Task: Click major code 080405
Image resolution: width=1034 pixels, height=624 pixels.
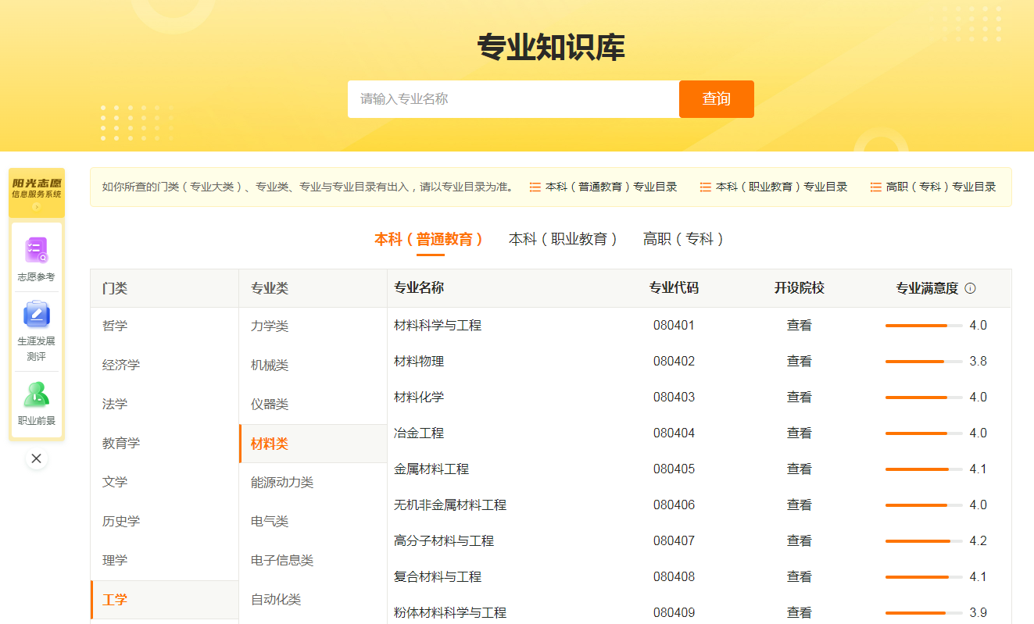Action: [674, 469]
